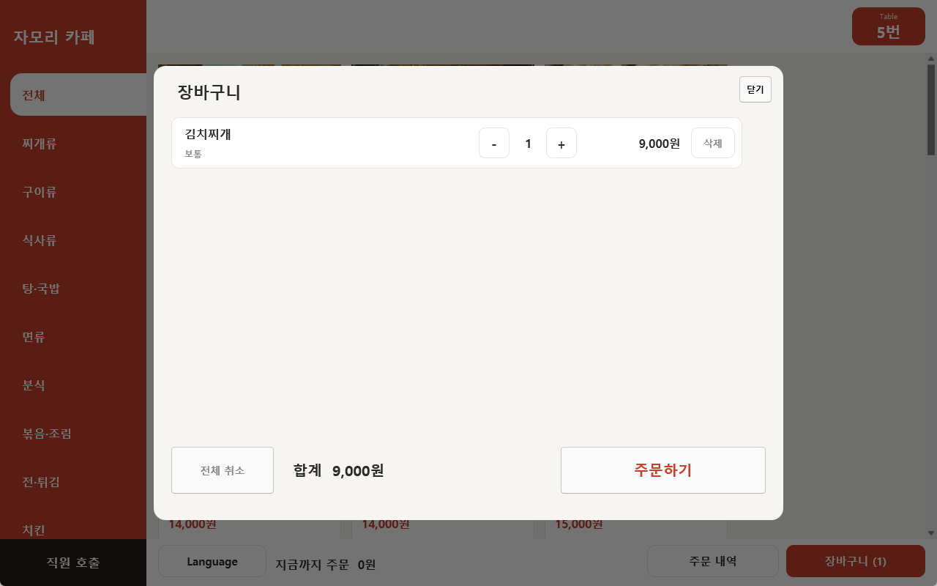Image resolution: width=937 pixels, height=586 pixels.
Task: Delete 김치찌개 using 삭제 button
Action: pyautogui.click(x=713, y=143)
